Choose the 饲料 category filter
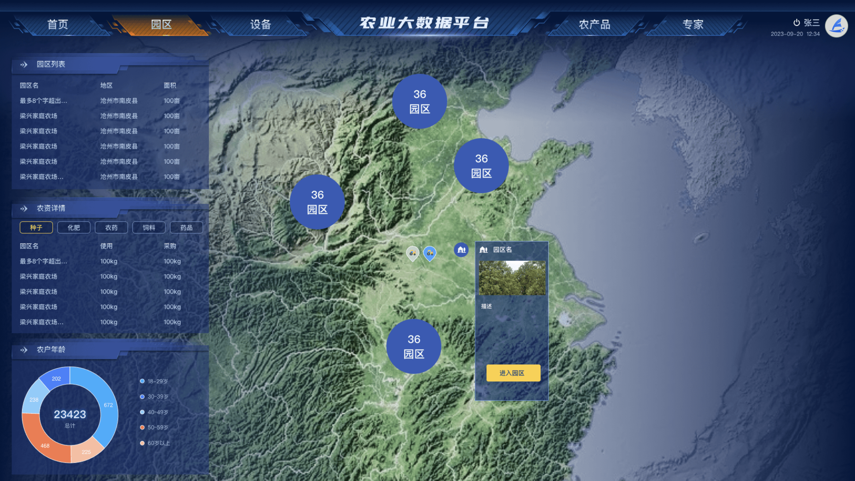855x481 pixels. [x=149, y=227]
